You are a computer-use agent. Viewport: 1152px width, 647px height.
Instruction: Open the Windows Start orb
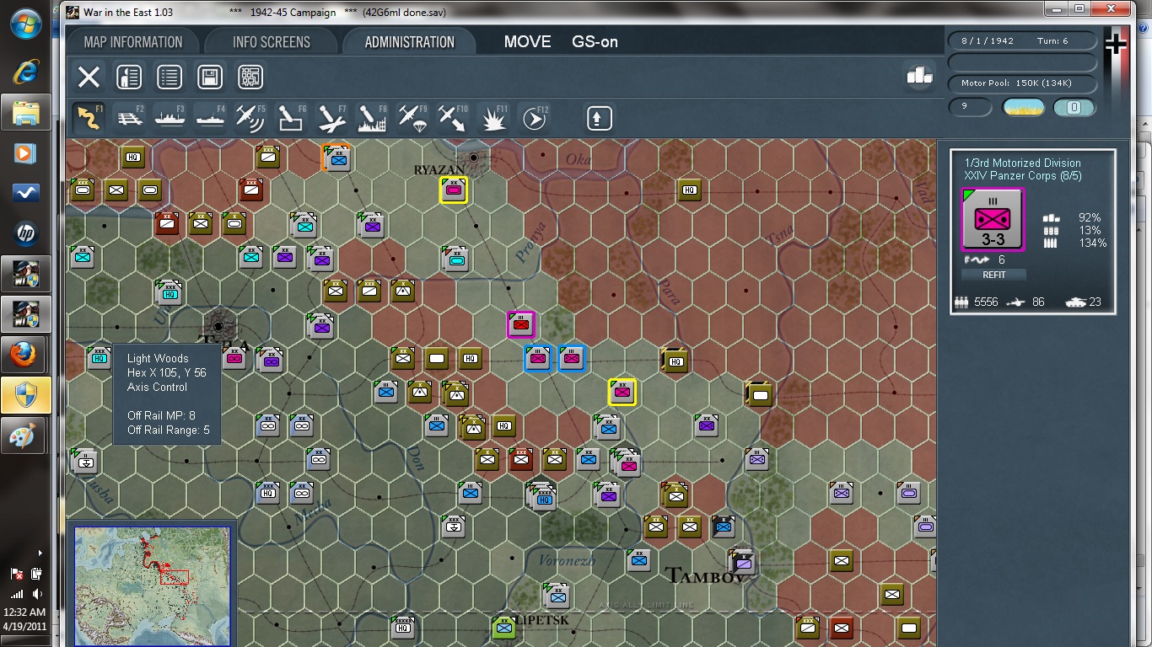pos(25,24)
